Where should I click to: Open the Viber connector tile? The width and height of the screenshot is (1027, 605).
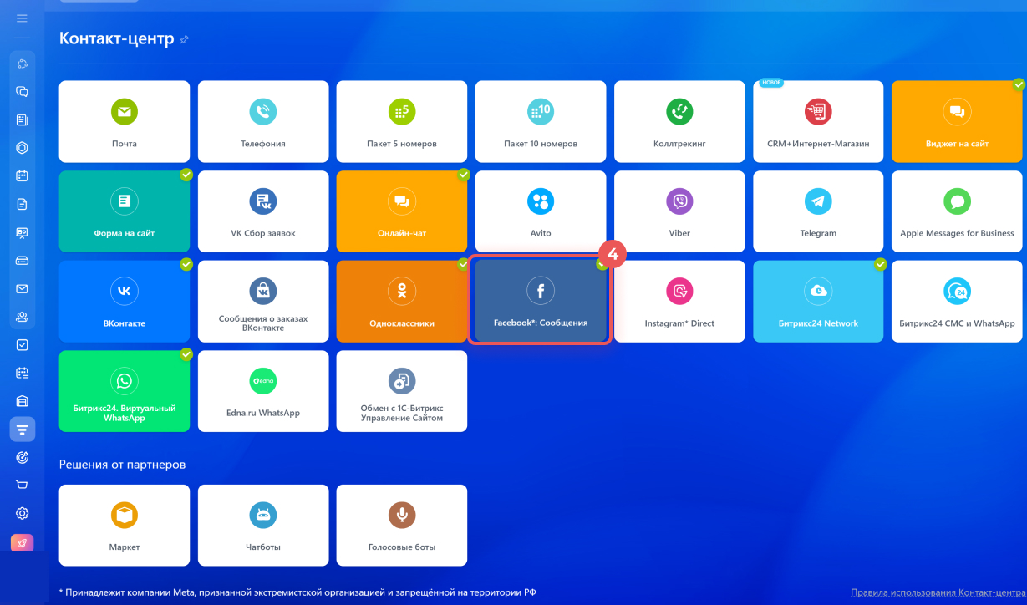tap(679, 211)
